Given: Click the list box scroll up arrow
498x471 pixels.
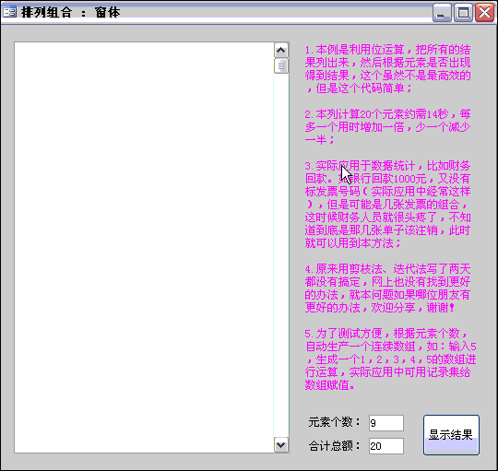Looking at the screenshot, I should 281,50.
